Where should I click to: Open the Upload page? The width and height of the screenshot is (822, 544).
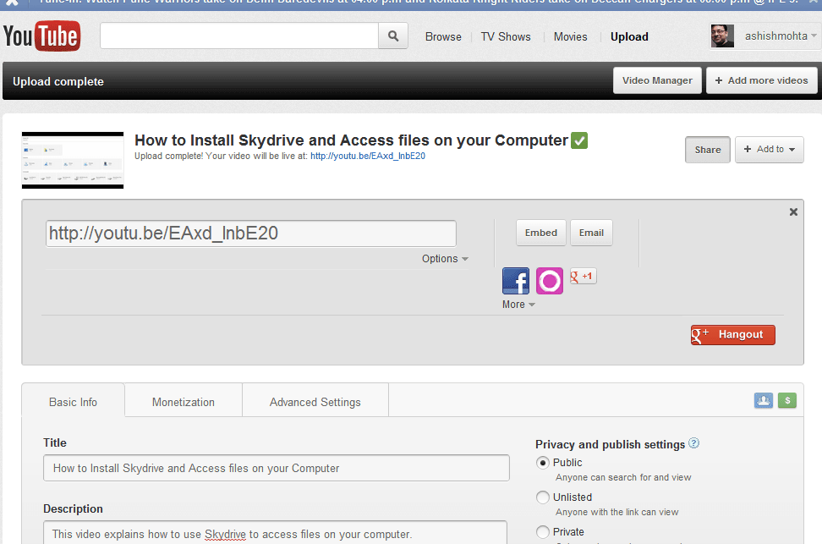click(629, 36)
